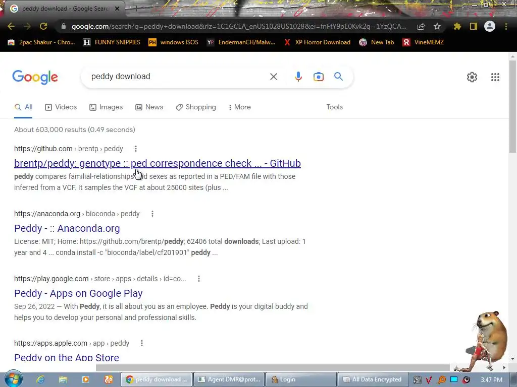
Task: Open Peddy on the App Store link
Action: click(67, 357)
